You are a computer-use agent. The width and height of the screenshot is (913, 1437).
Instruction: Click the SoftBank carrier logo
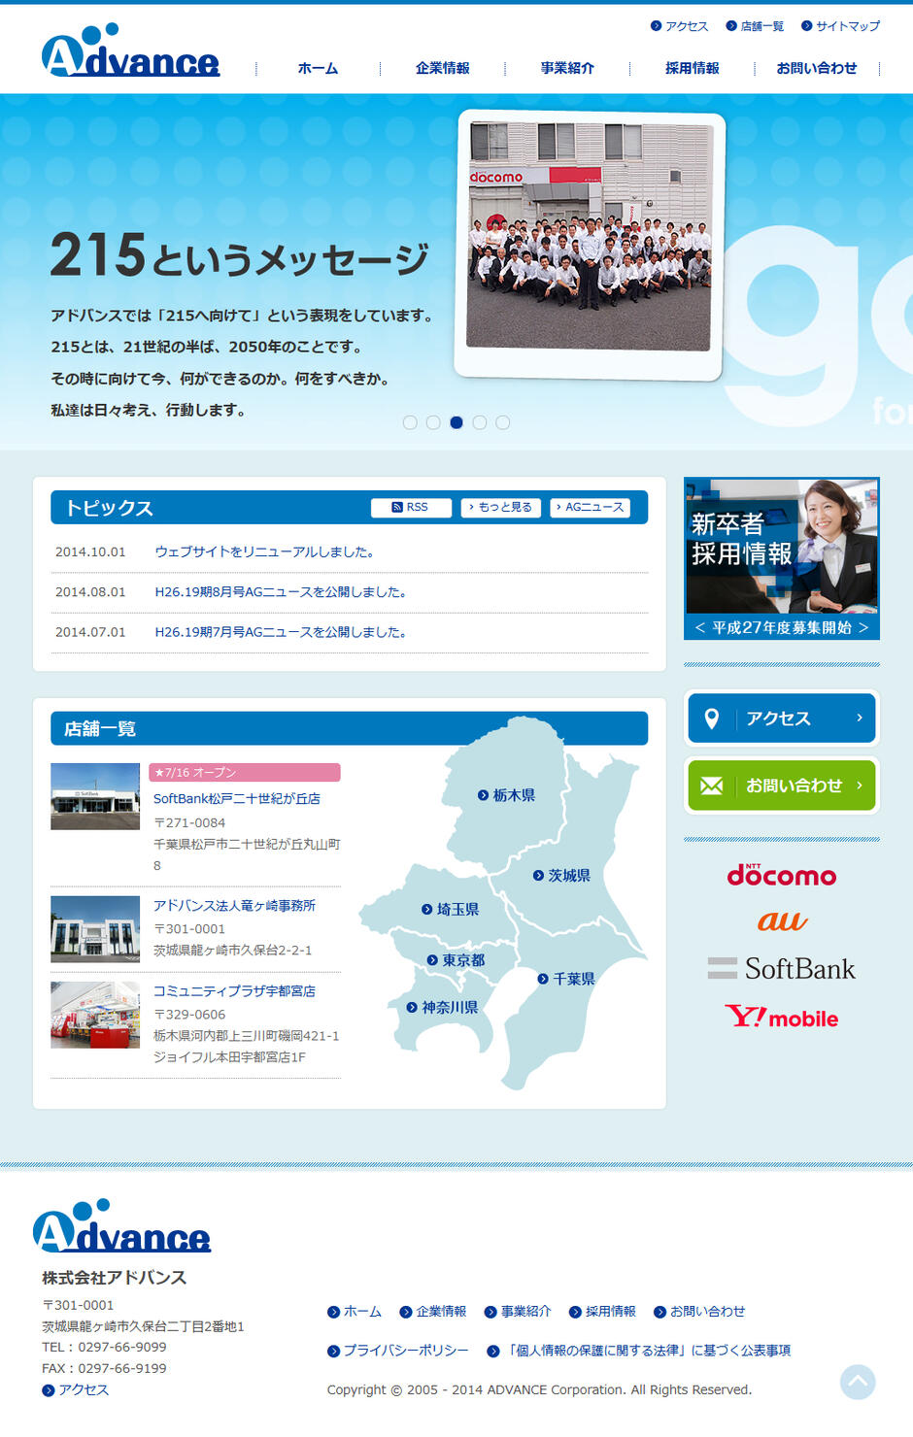point(781,968)
